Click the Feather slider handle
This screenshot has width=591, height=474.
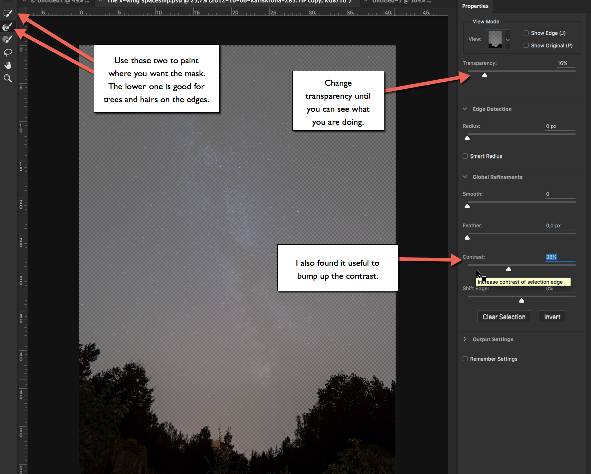[x=467, y=237]
